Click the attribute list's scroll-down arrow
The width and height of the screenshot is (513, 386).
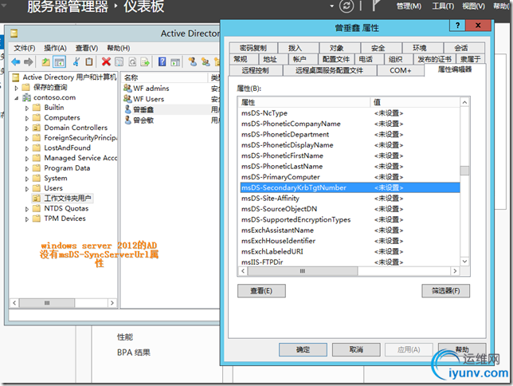pos(464,261)
